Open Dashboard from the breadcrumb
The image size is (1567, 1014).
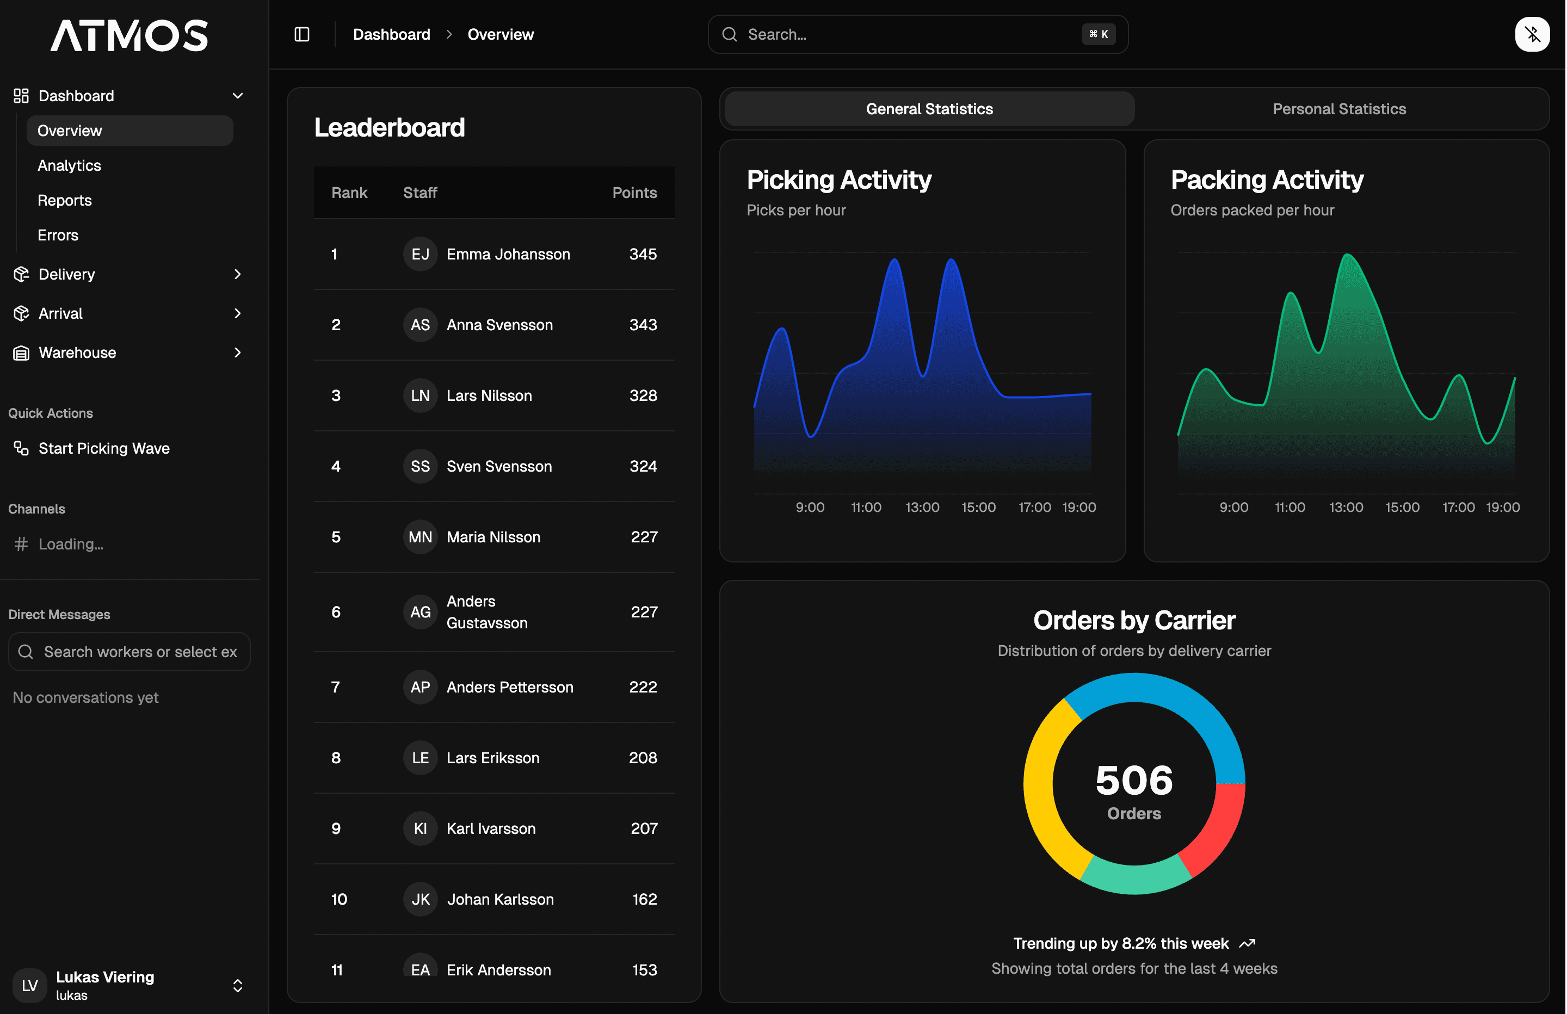[x=391, y=34]
